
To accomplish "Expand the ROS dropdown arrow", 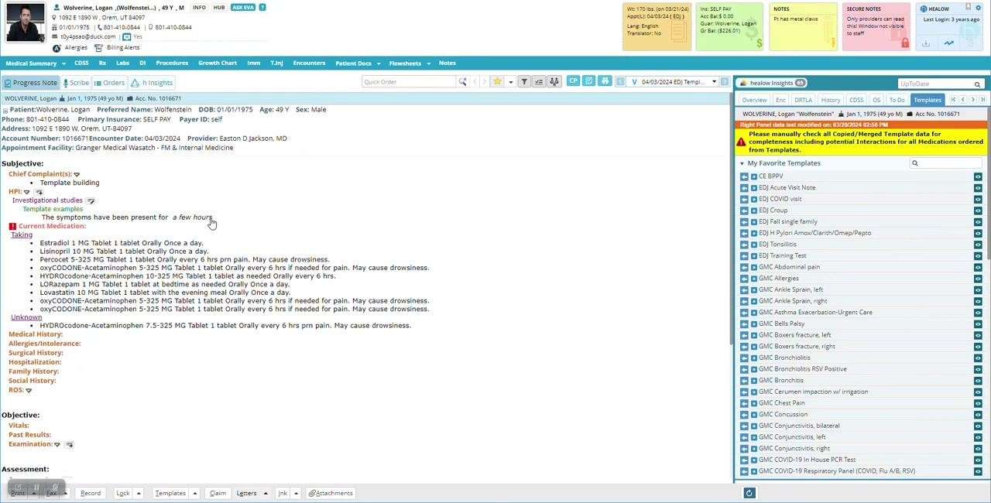I will (x=29, y=391).
